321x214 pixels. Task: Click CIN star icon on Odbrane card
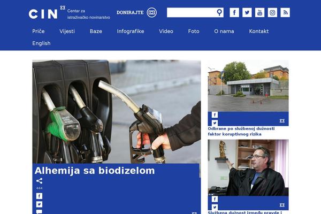tap(282, 121)
